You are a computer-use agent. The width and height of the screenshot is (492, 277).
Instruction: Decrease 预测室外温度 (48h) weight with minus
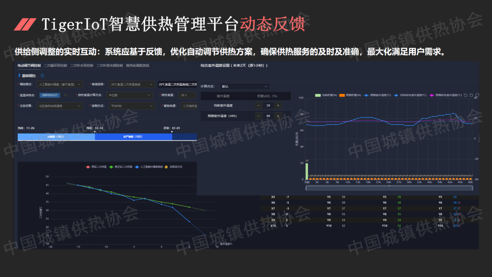point(258,116)
